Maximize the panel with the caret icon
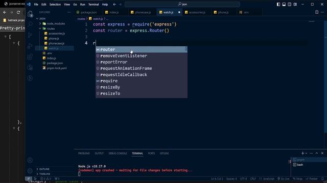This screenshot has height=183, width=327. tap(317, 153)
